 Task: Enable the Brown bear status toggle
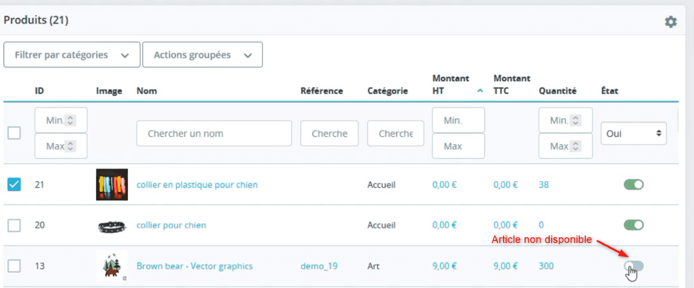coord(634,266)
